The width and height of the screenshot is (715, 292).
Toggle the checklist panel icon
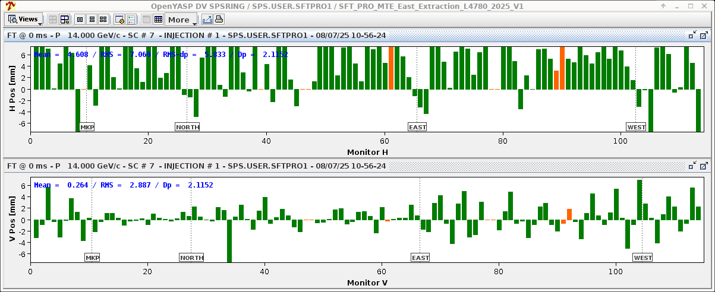(x=131, y=20)
